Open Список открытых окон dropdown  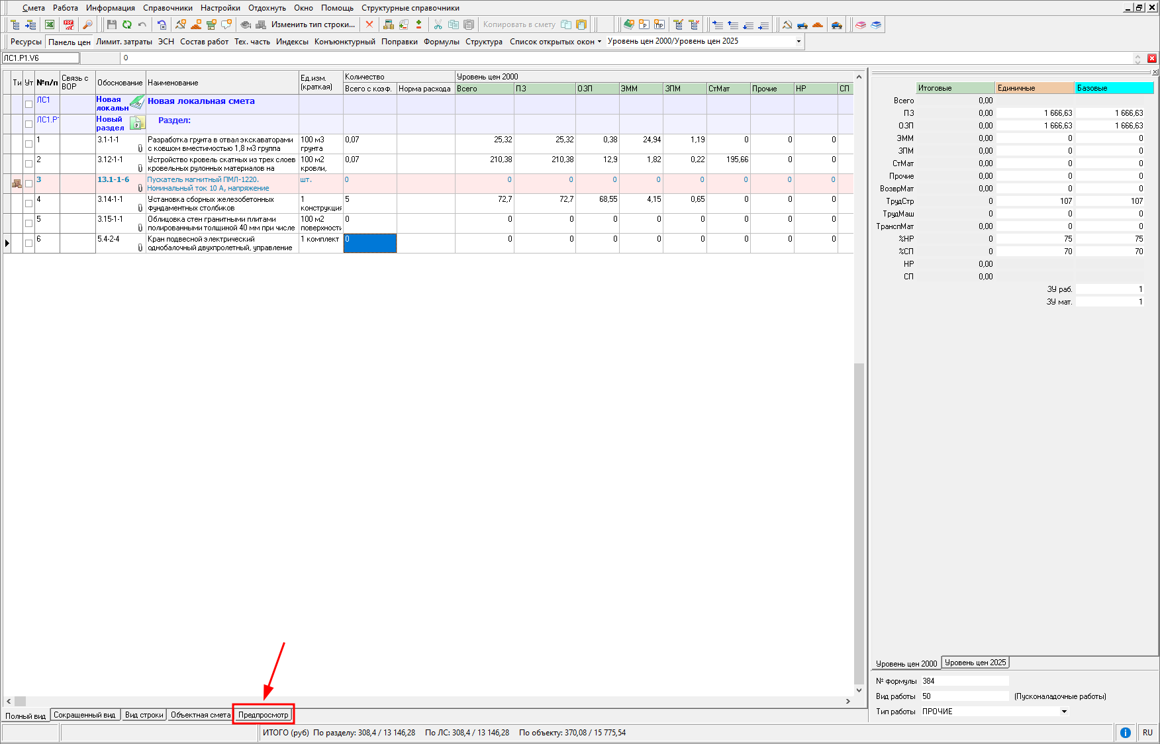(555, 42)
